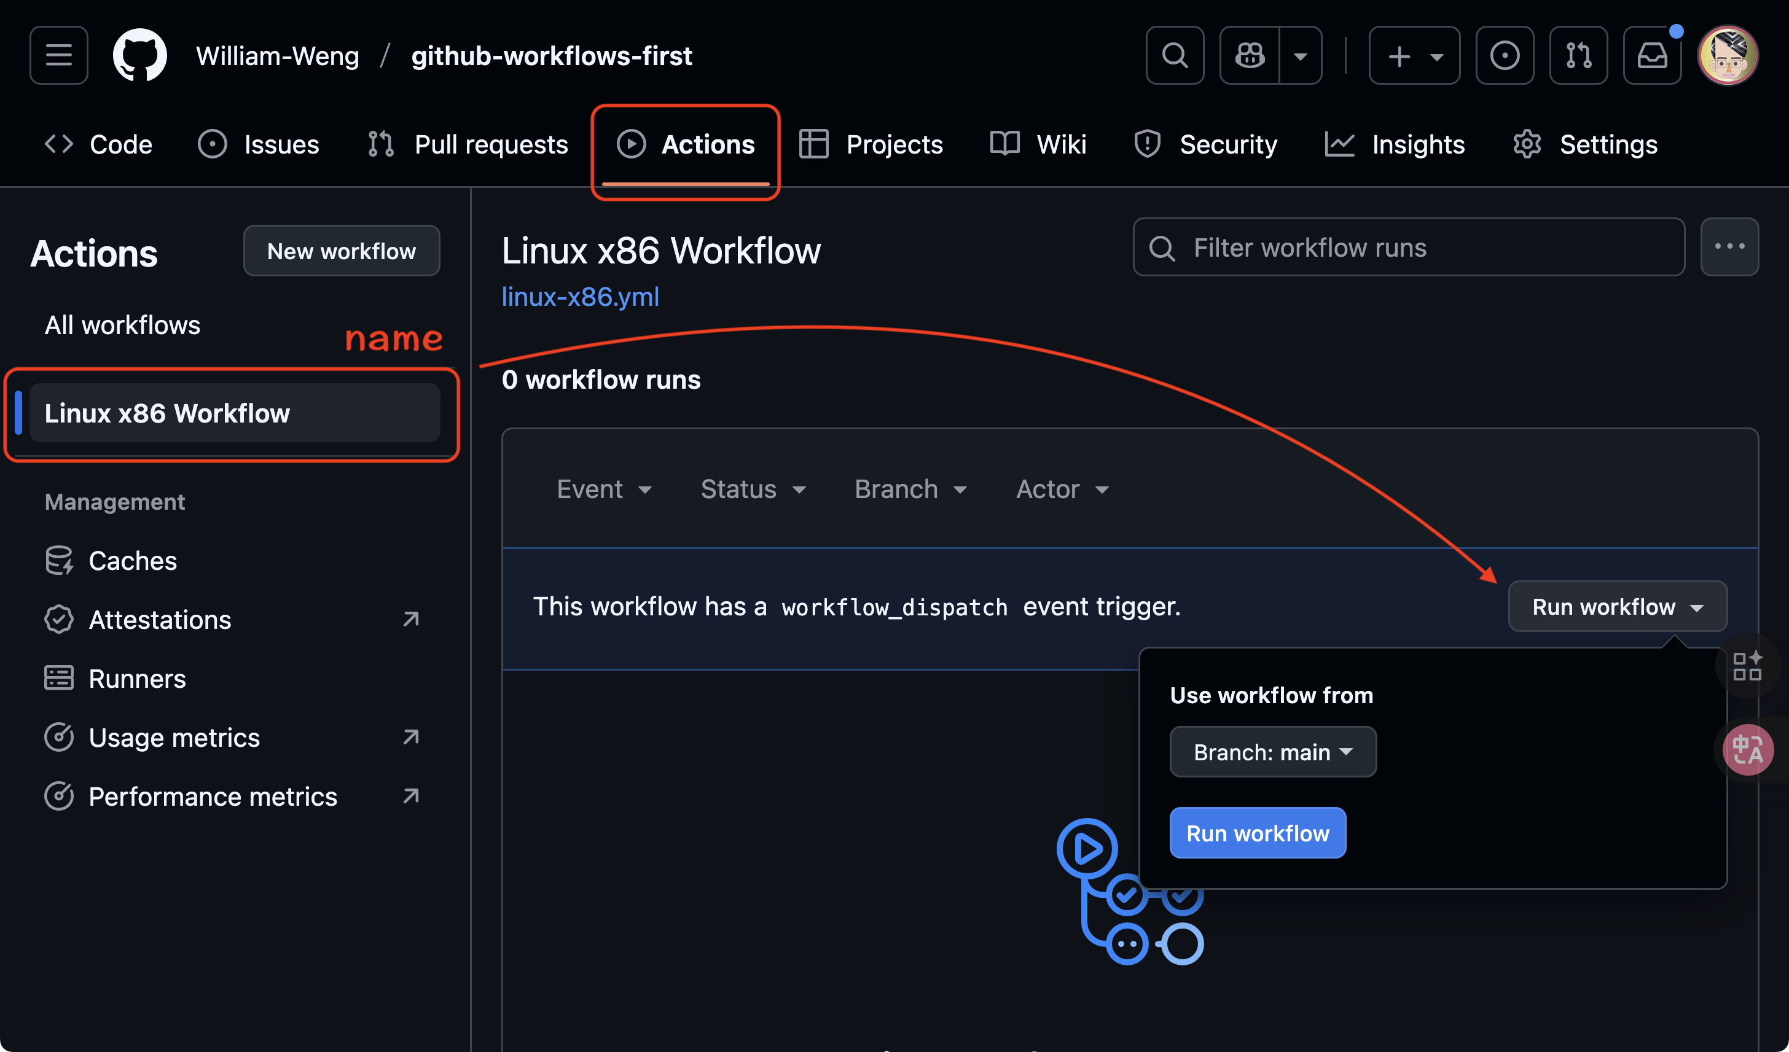
Task: Open the Event filter dropdown
Action: [x=604, y=489]
